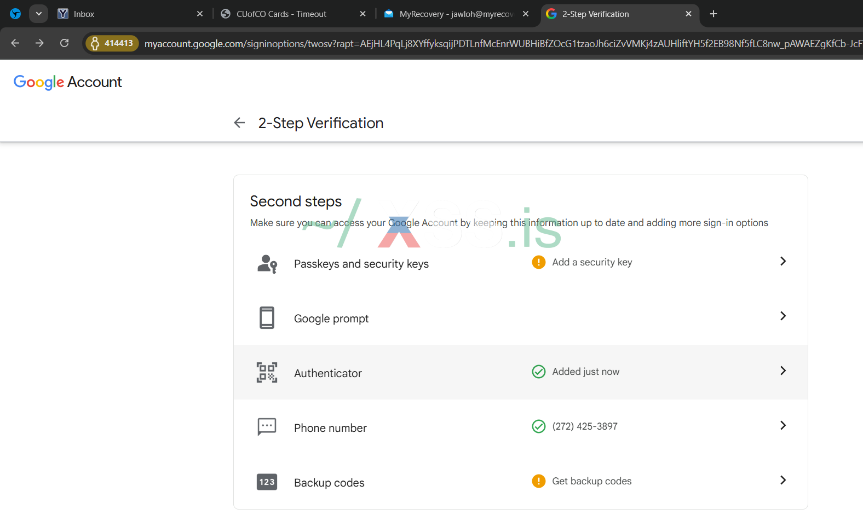The width and height of the screenshot is (863, 532).
Task: Click the Phone number message icon
Action: (x=267, y=427)
